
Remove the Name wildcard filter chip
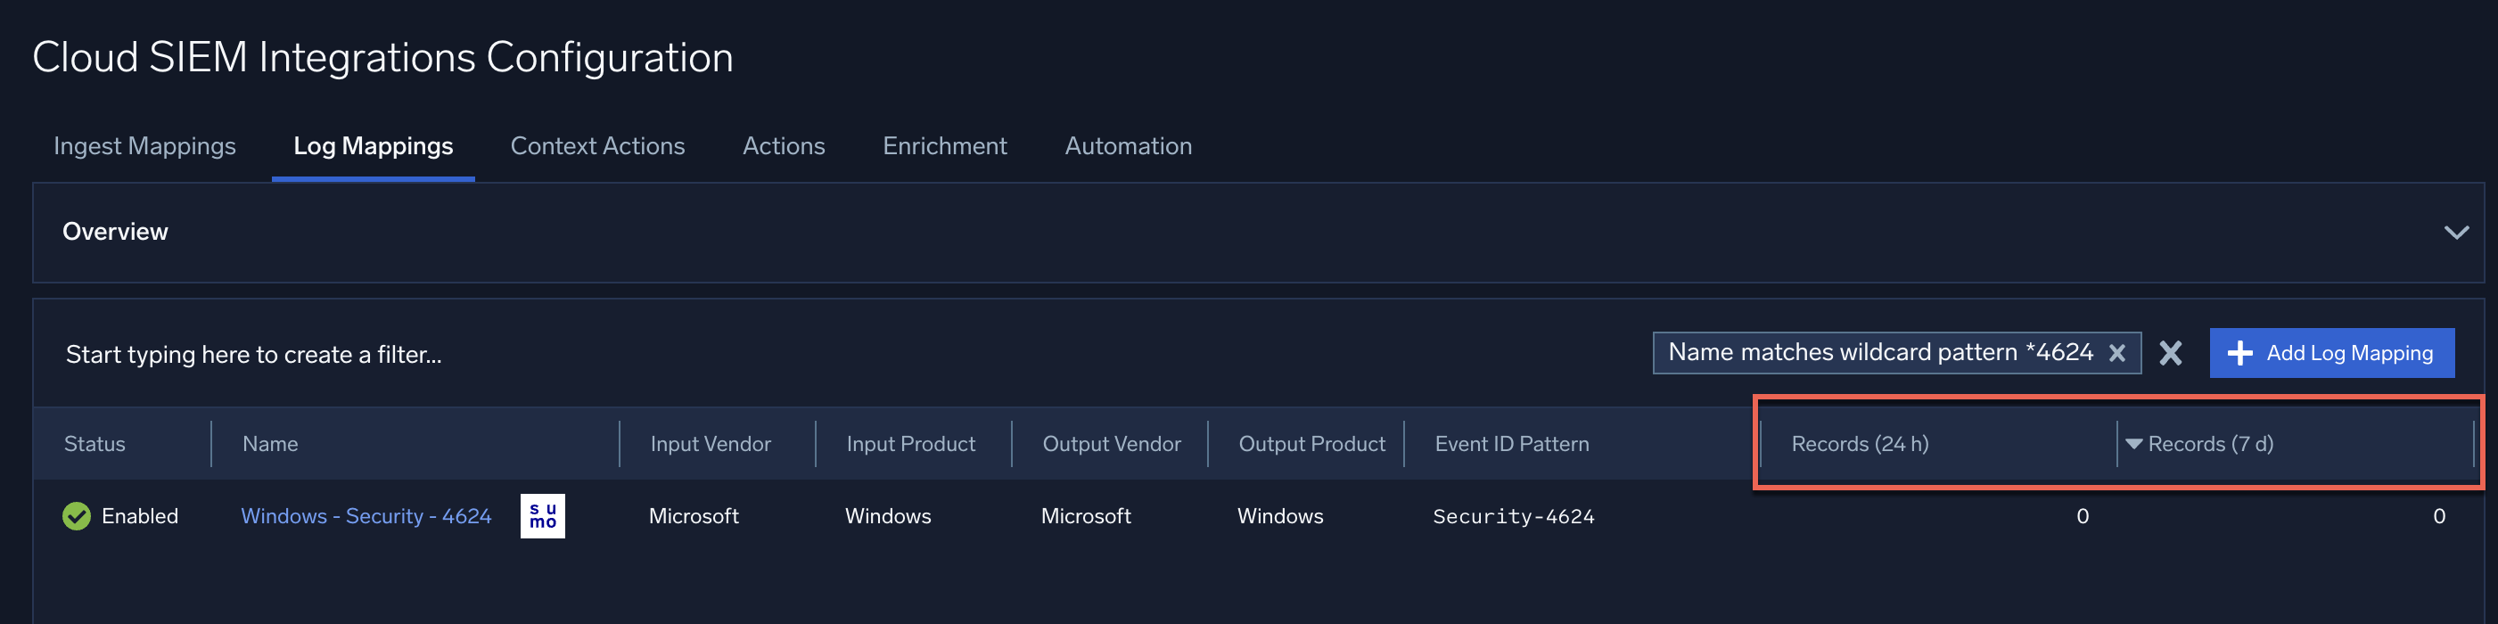coord(2117,354)
